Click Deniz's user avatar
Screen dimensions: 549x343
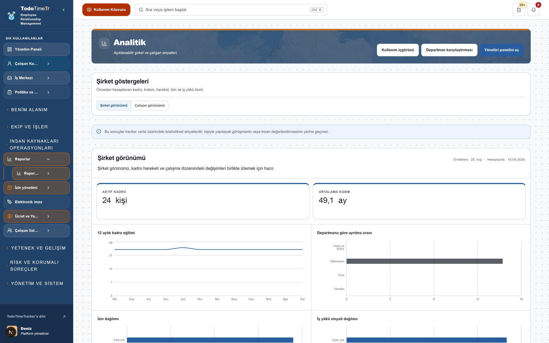[x=11, y=332]
